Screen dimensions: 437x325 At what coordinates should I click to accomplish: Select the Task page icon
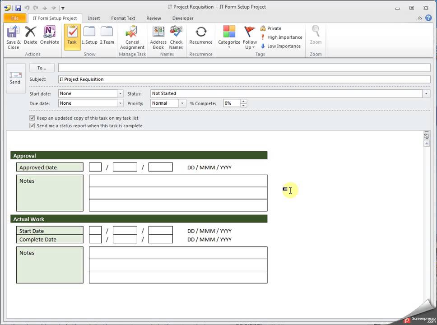[72, 37]
